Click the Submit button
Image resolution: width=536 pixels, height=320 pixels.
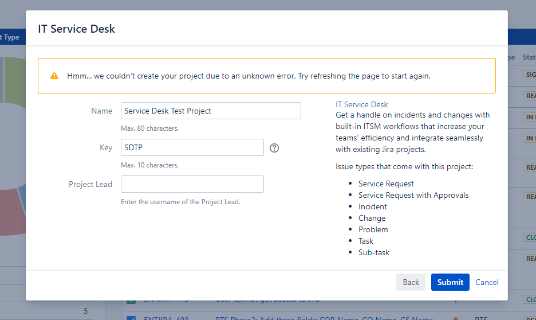coord(450,282)
